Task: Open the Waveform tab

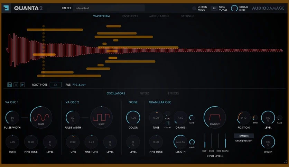Action: (x=101, y=16)
